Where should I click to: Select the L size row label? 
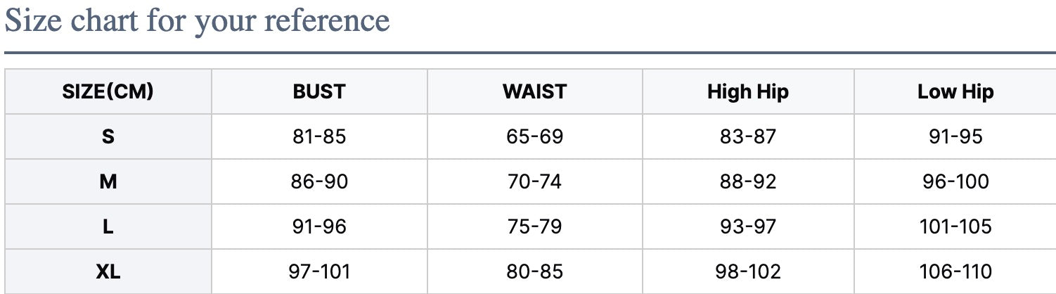tap(108, 226)
